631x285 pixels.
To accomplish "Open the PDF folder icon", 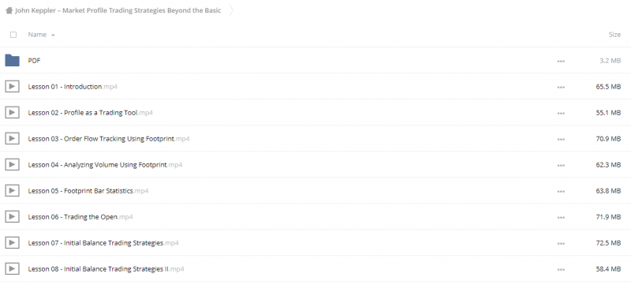I will [12, 60].
